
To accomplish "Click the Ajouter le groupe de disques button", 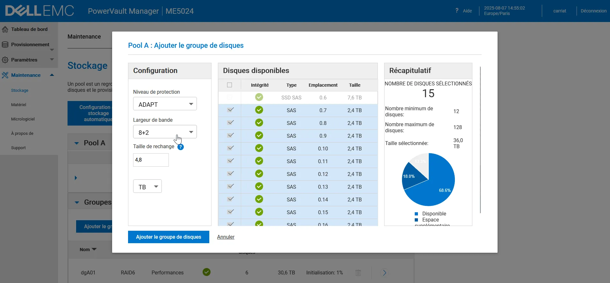I will pos(169,237).
